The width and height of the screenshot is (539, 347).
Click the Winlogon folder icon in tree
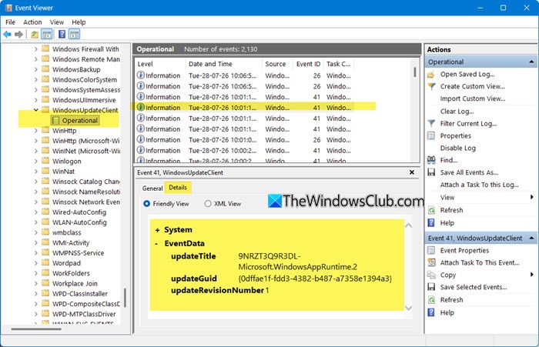45,161
